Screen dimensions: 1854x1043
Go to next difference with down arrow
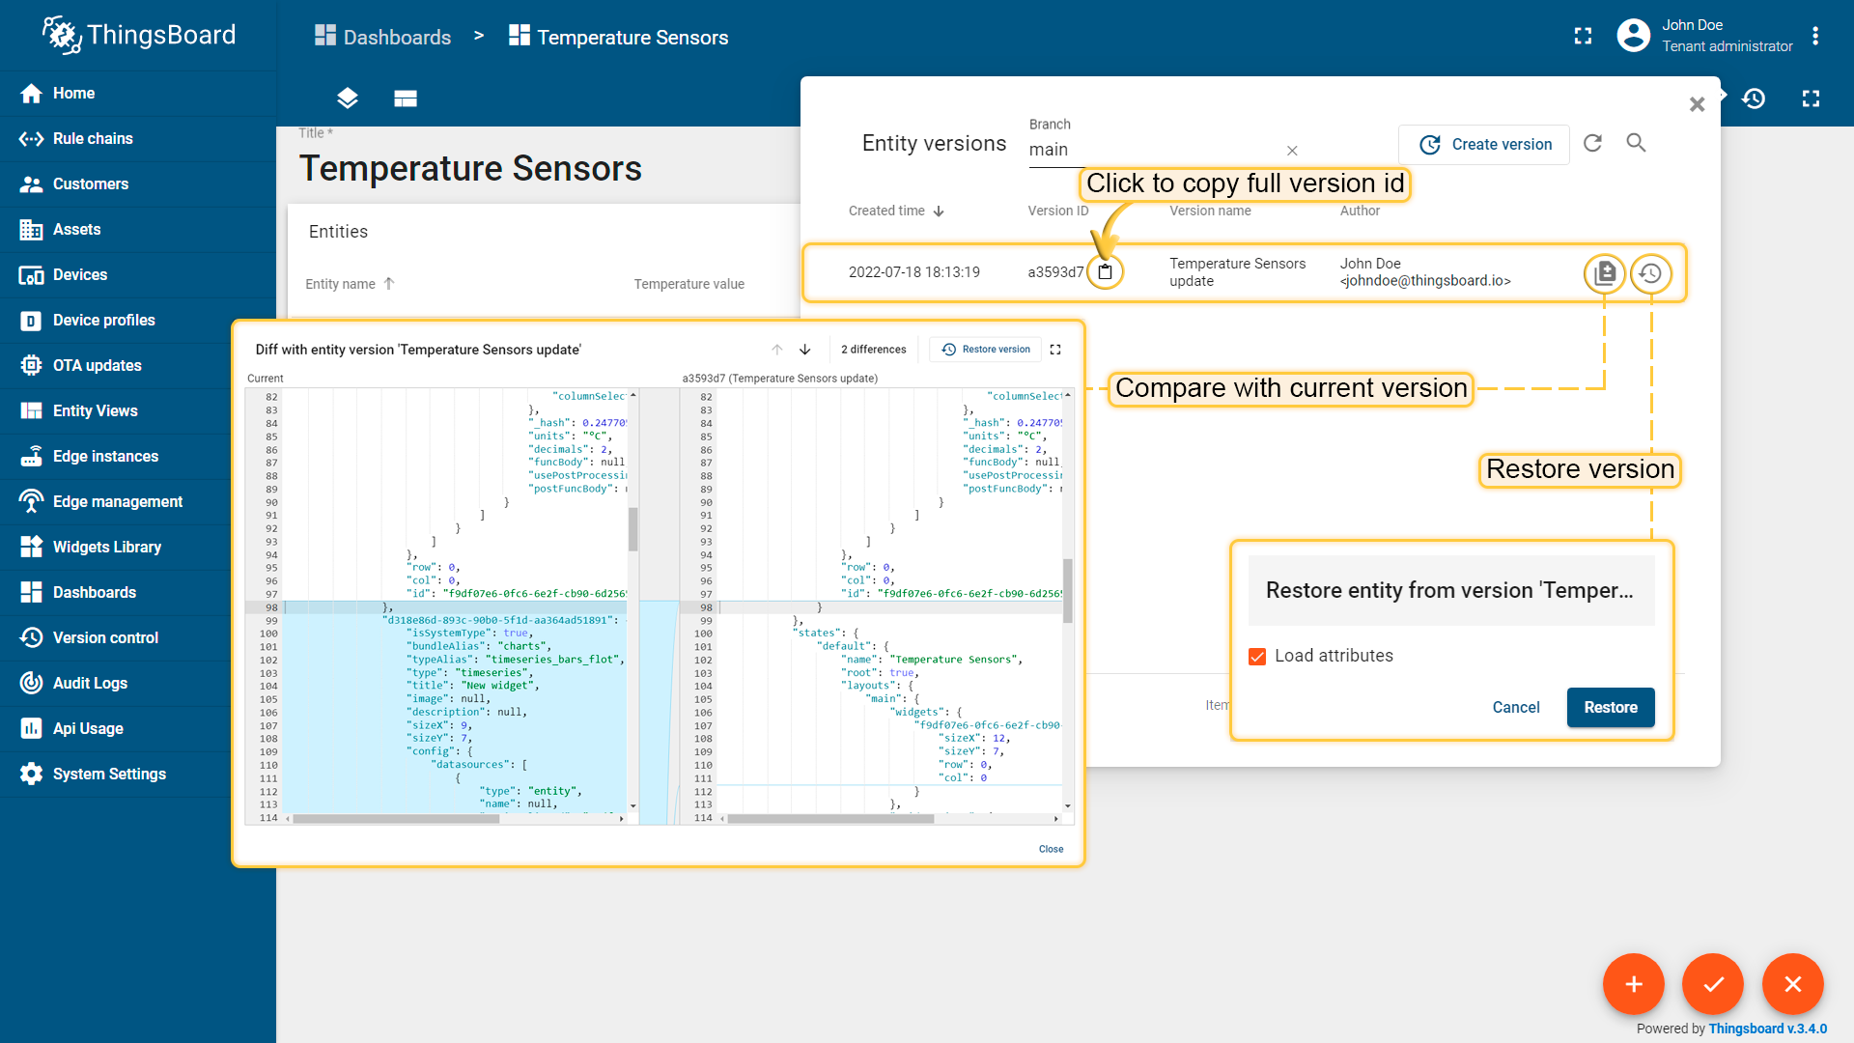click(805, 350)
